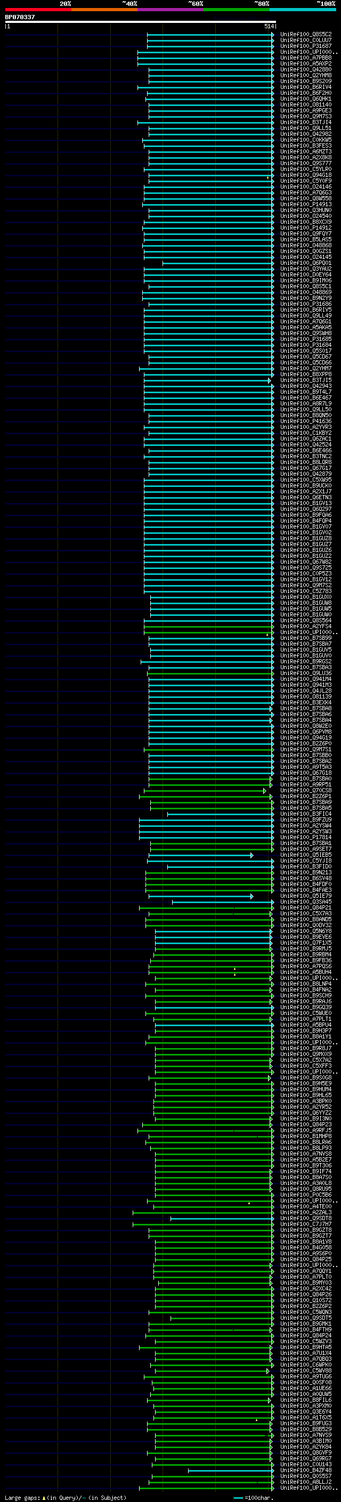Select hit label UniRef100_Q42982

(306, 134)
